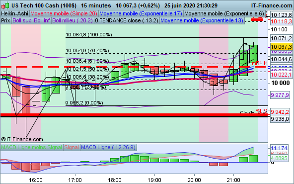The image size is (294, 184).
Task: Click the 16:00 time axis label
Action: (x=36, y=180)
